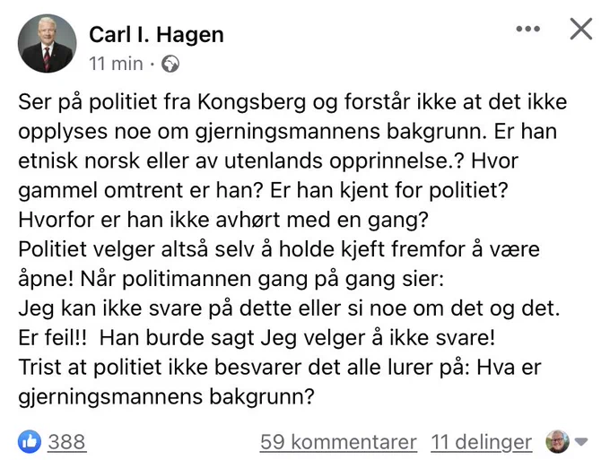
Task: View the 388 reactions list
Action: pyautogui.click(x=66, y=442)
